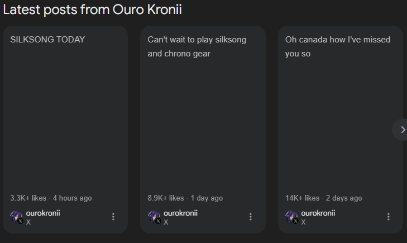This screenshot has height=243, width=407.
Task: Show next posts with right arrow
Action: click(x=401, y=130)
